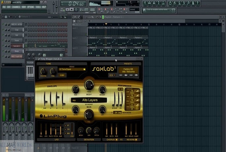Image resolution: width=226 pixels, height=152 pixels.
Task: Toggle playlist snap magnet icon
Action: point(75,17)
